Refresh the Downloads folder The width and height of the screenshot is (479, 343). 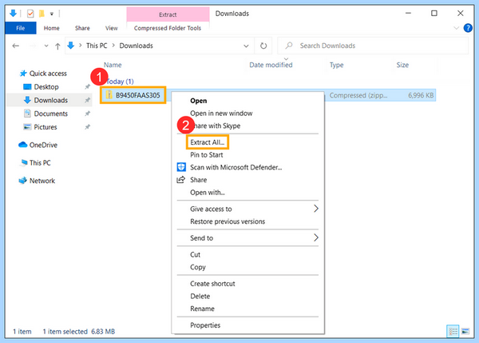pyautogui.click(x=263, y=46)
